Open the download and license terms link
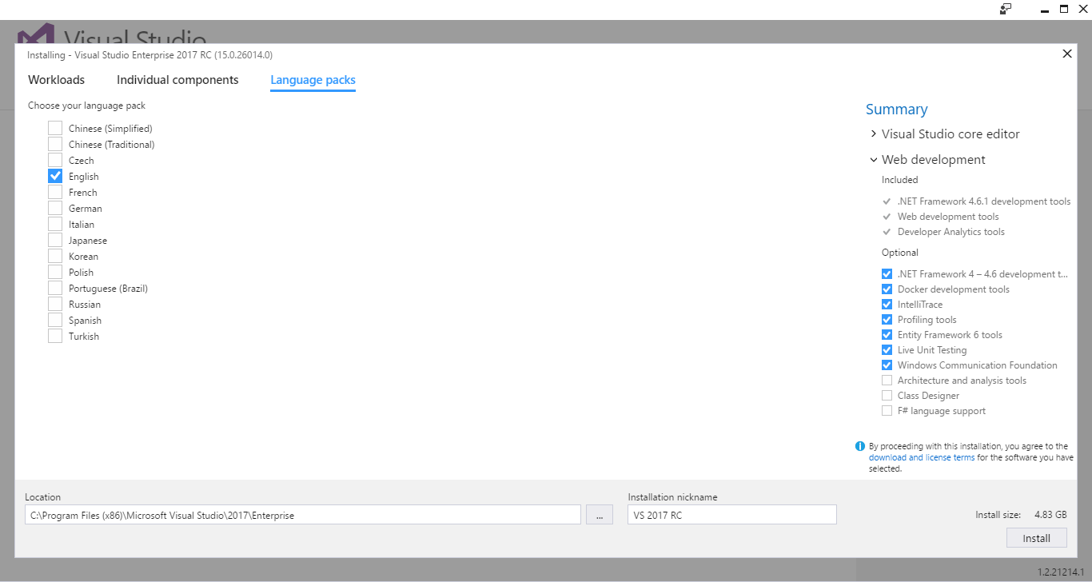The height and width of the screenshot is (582, 1092). [921, 458]
